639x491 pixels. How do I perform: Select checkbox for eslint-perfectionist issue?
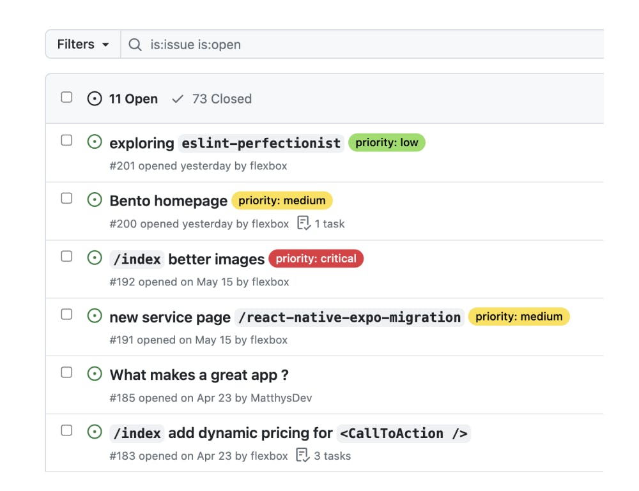pyautogui.click(x=66, y=140)
